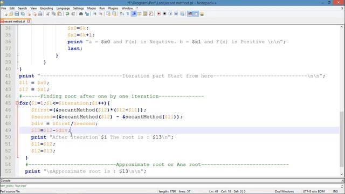
Task: Open the Window menu
Action: click(127, 9)
